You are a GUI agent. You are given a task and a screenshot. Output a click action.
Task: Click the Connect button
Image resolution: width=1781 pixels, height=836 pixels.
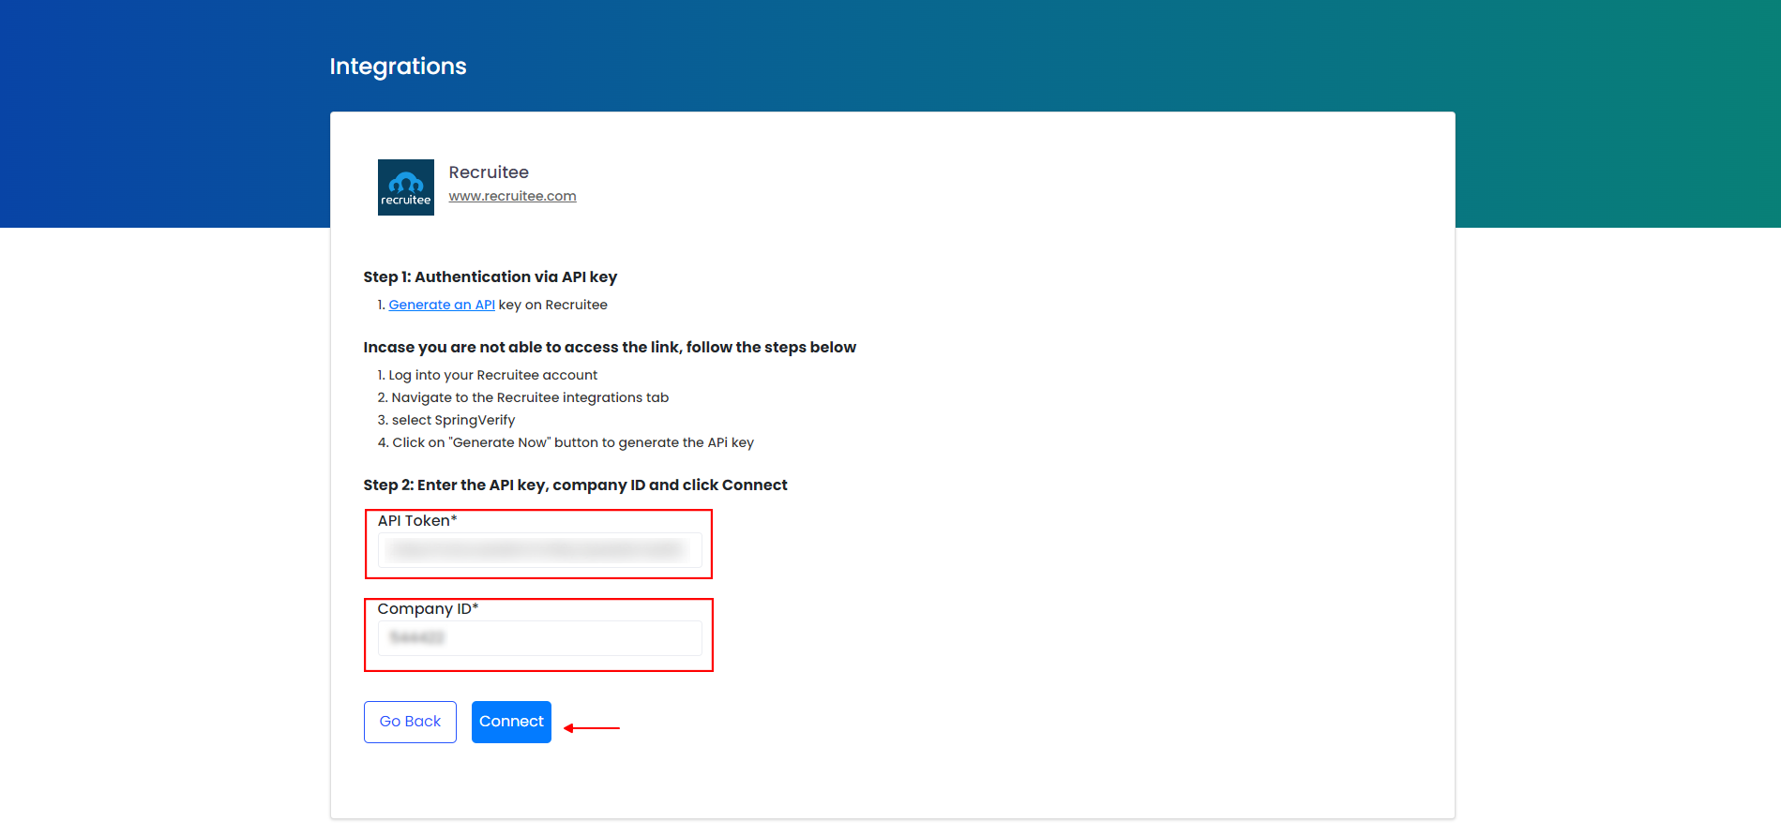click(x=511, y=722)
